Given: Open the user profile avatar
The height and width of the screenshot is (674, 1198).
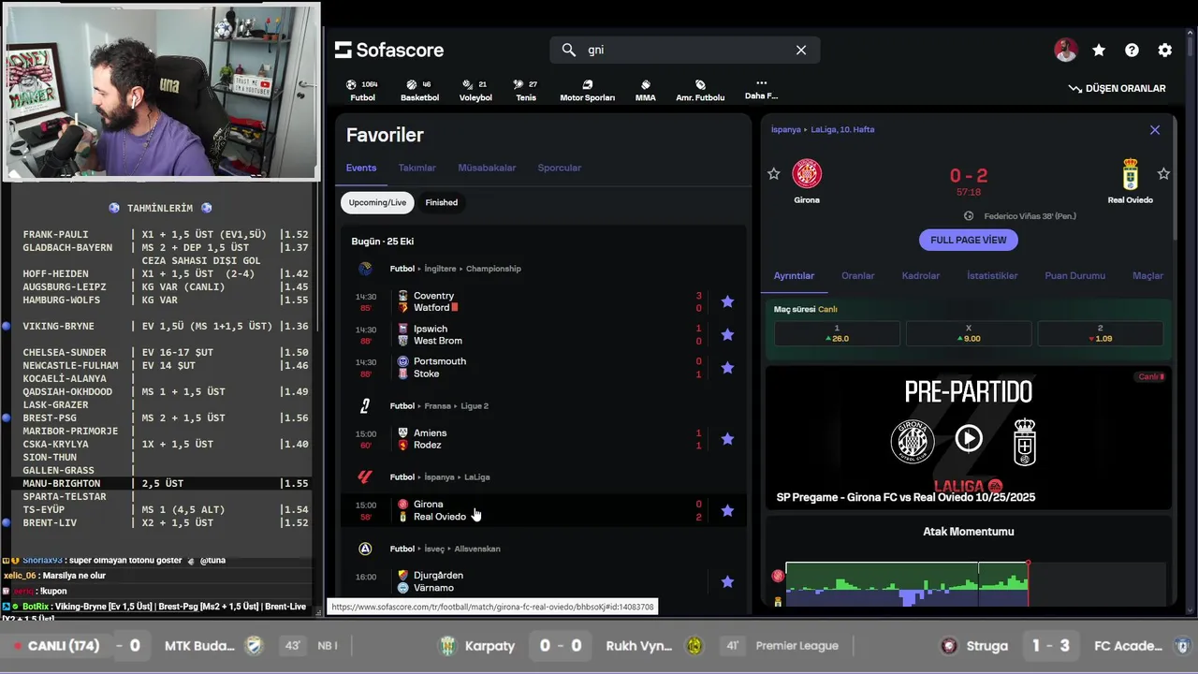Looking at the screenshot, I should tap(1065, 51).
